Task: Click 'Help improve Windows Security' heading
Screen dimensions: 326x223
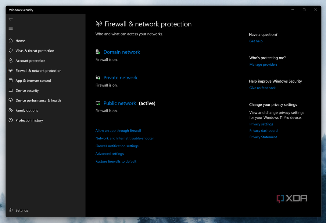Action: [275, 81]
